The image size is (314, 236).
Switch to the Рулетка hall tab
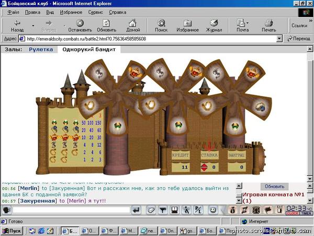point(41,49)
